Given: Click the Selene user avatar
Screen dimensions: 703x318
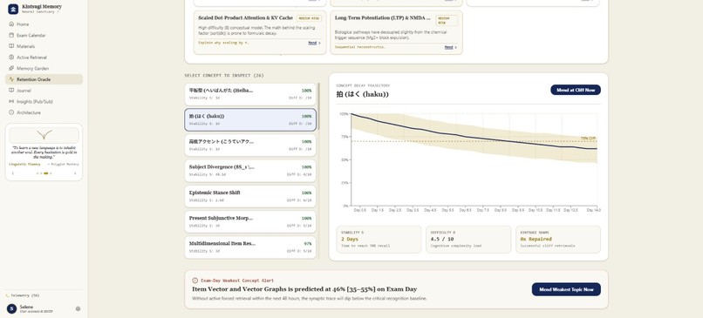Looking at the screenshot, I should tap(11, 308).
